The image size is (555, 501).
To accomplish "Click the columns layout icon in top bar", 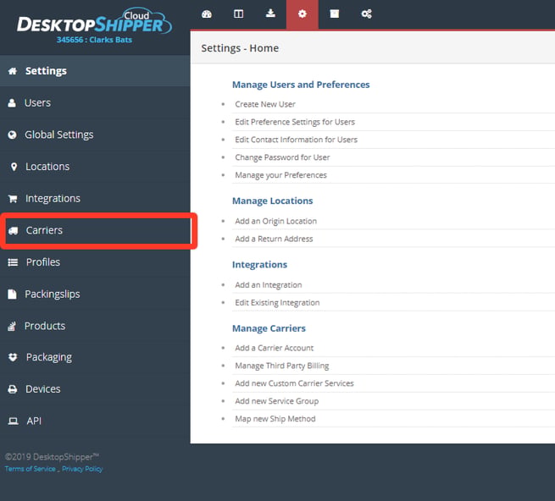I will tap(239, 14).
